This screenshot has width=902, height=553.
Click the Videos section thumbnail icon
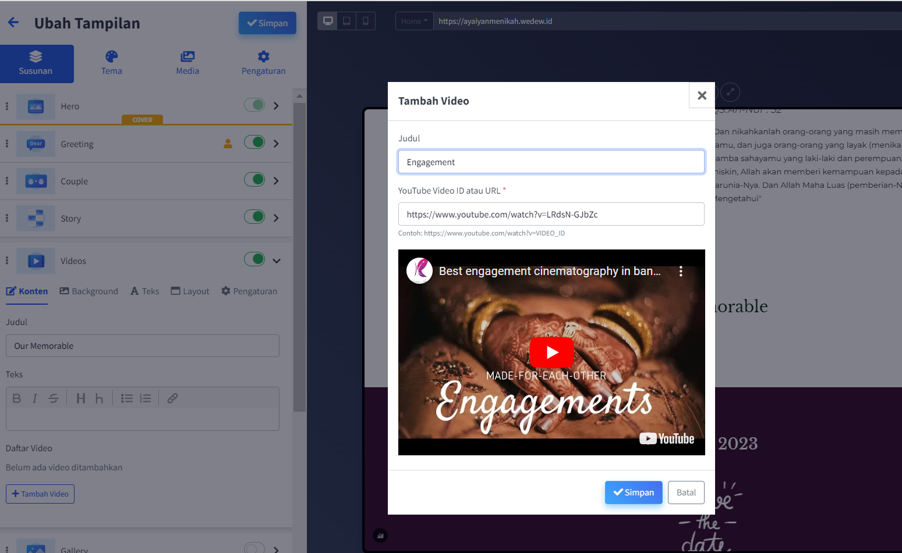click(36, 261)
